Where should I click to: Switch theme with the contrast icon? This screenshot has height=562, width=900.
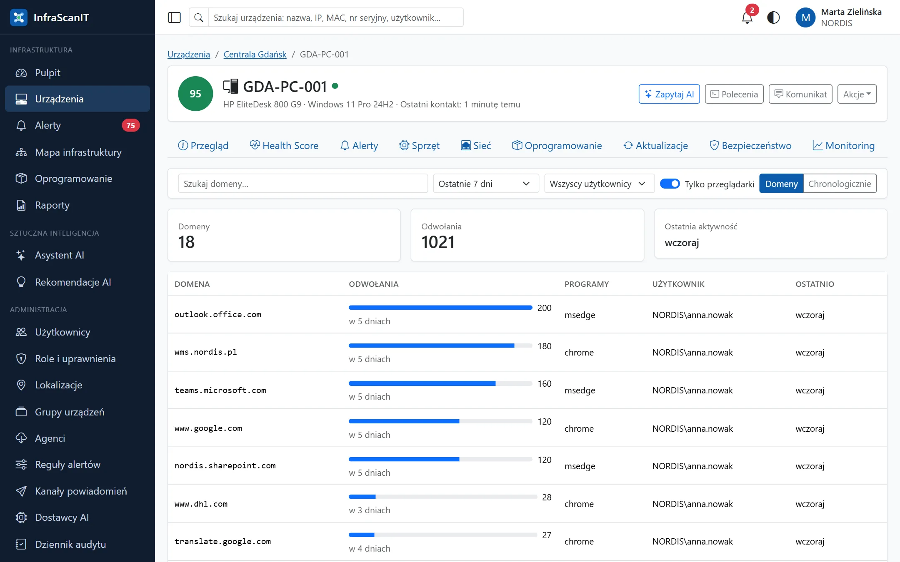[773, 17]
